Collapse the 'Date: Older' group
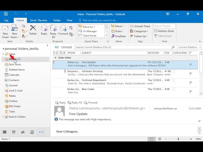 point(55,58)
